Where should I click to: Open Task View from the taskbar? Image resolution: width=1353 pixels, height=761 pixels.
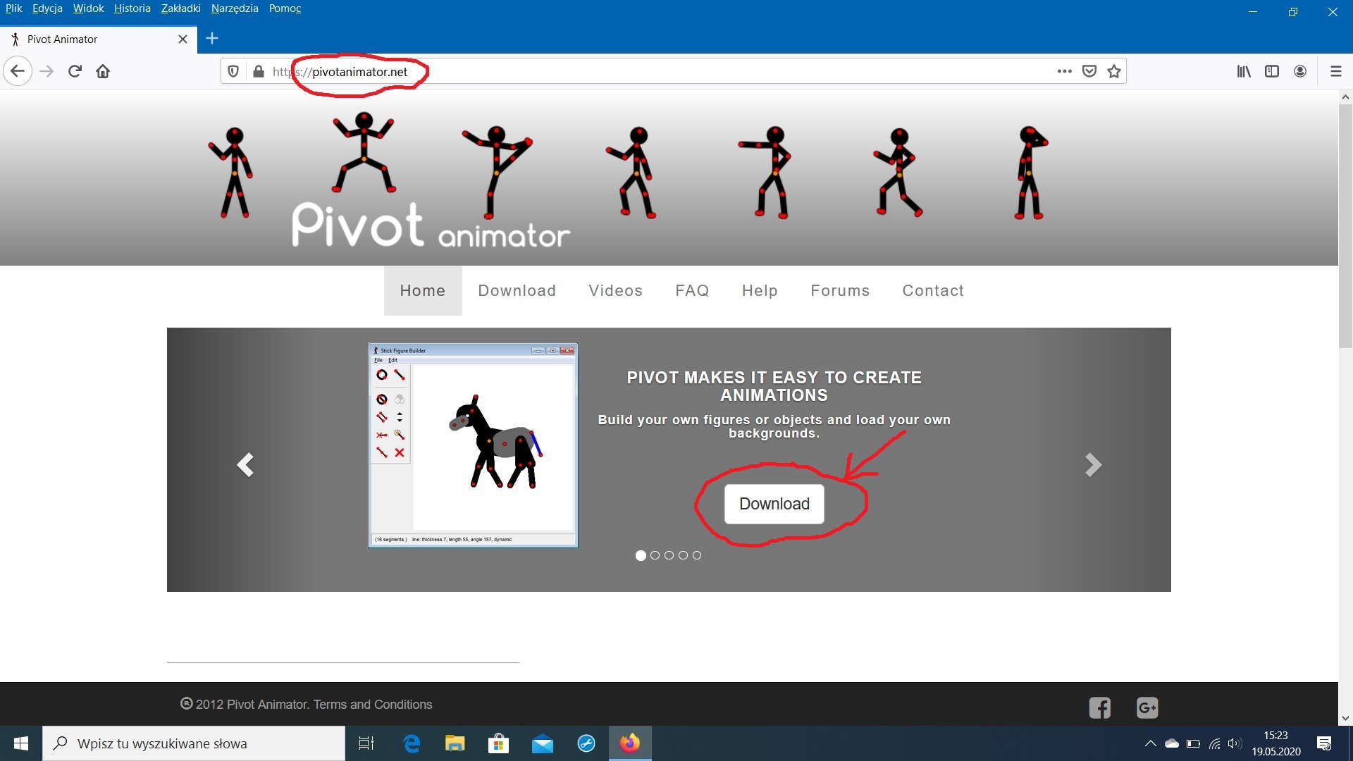(x=366, y=743)
